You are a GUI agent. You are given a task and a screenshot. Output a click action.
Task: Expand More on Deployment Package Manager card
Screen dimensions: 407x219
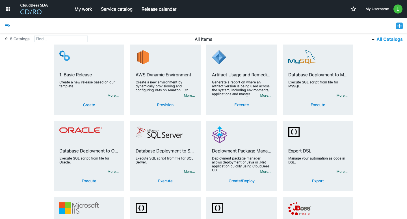266,172
